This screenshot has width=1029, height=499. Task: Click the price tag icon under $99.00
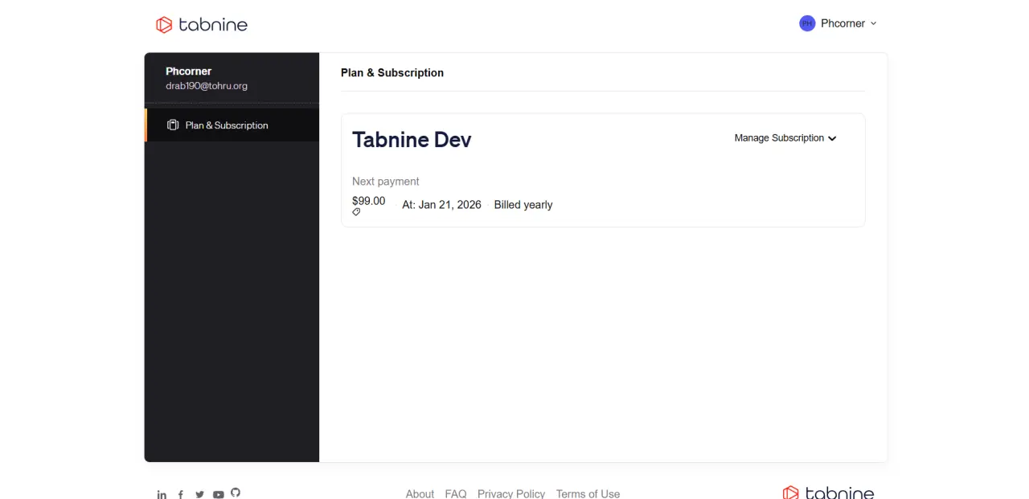click(x=356, y=212)
